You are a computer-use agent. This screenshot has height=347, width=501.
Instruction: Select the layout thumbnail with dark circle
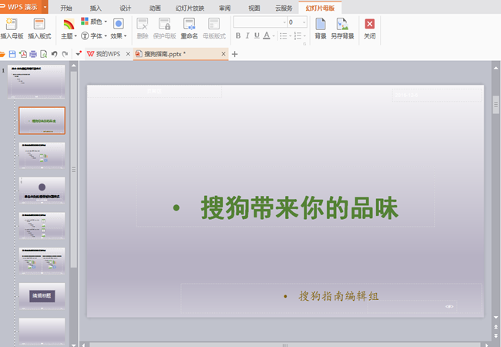point(42,190)
